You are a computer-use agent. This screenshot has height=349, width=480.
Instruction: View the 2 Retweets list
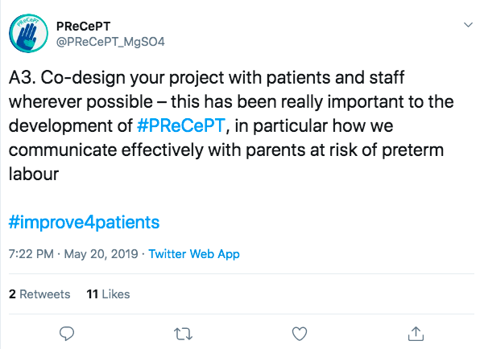pos(39,294)
